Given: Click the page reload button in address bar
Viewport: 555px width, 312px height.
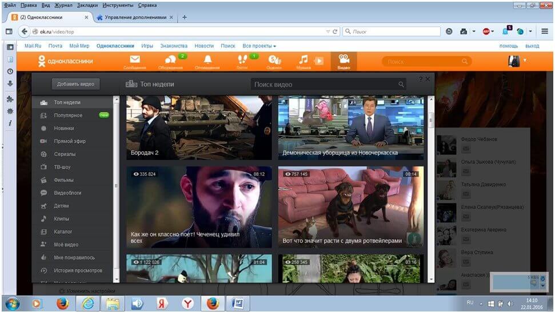Looking at the screenshot, I should point(335,31).
